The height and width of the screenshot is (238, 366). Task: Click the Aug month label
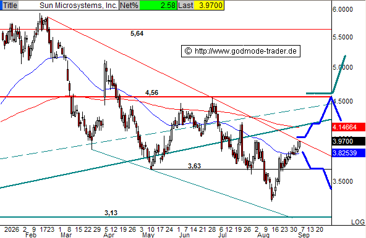pos(263,235)
